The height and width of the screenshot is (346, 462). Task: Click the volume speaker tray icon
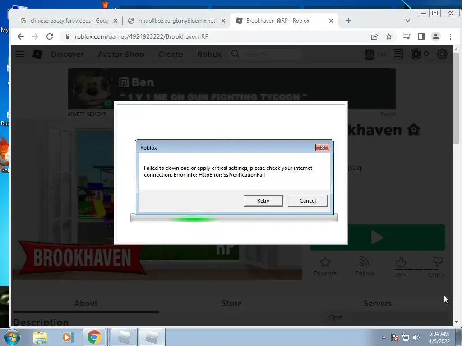[416, 337]
